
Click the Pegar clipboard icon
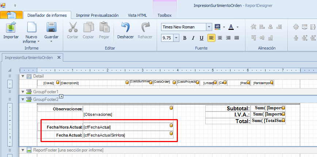point(104,28)
